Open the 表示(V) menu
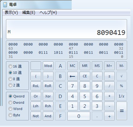The width and height of the screenshot is (133, 127). (11, 13)
